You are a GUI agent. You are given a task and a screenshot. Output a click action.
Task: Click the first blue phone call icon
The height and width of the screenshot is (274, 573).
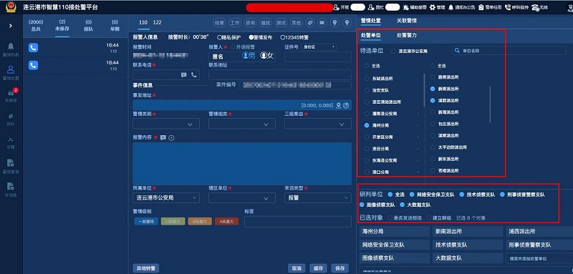(33, 48)
